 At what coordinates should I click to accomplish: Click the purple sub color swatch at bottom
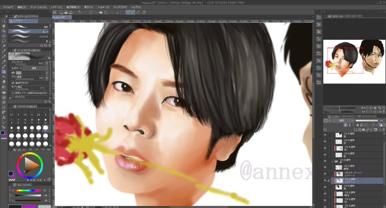click(30, 206)
